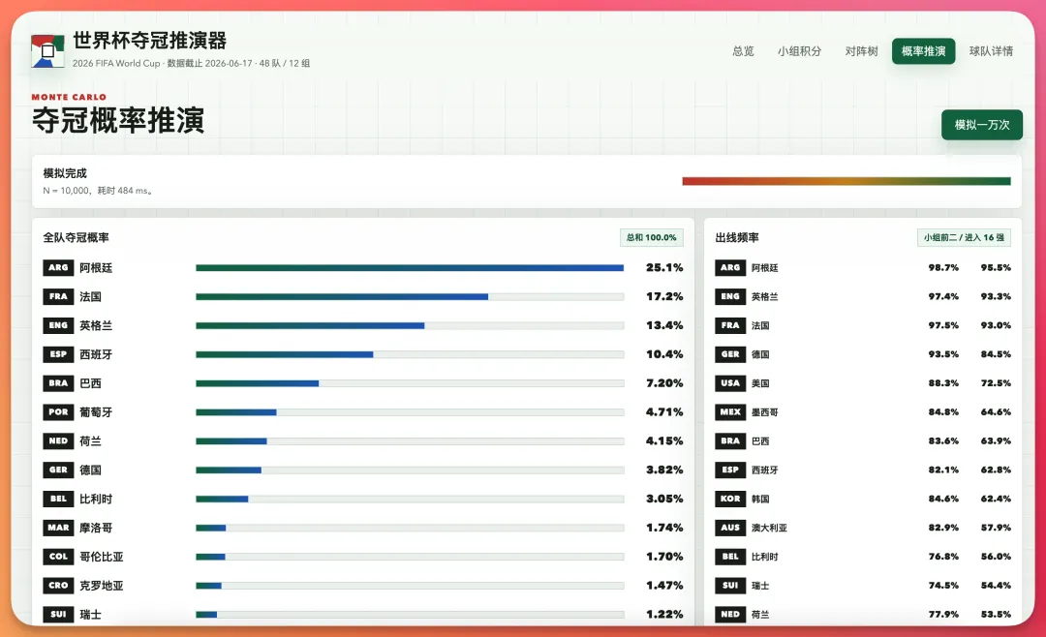Click the GER badge in title odds list
Screen dimensions: 1046x637
coord(58,470)
